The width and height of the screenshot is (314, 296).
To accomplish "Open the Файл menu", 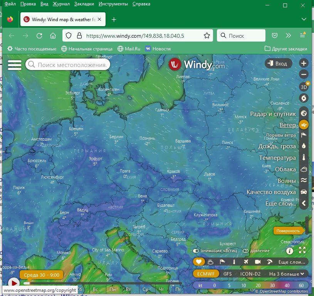I will [10, 4].
